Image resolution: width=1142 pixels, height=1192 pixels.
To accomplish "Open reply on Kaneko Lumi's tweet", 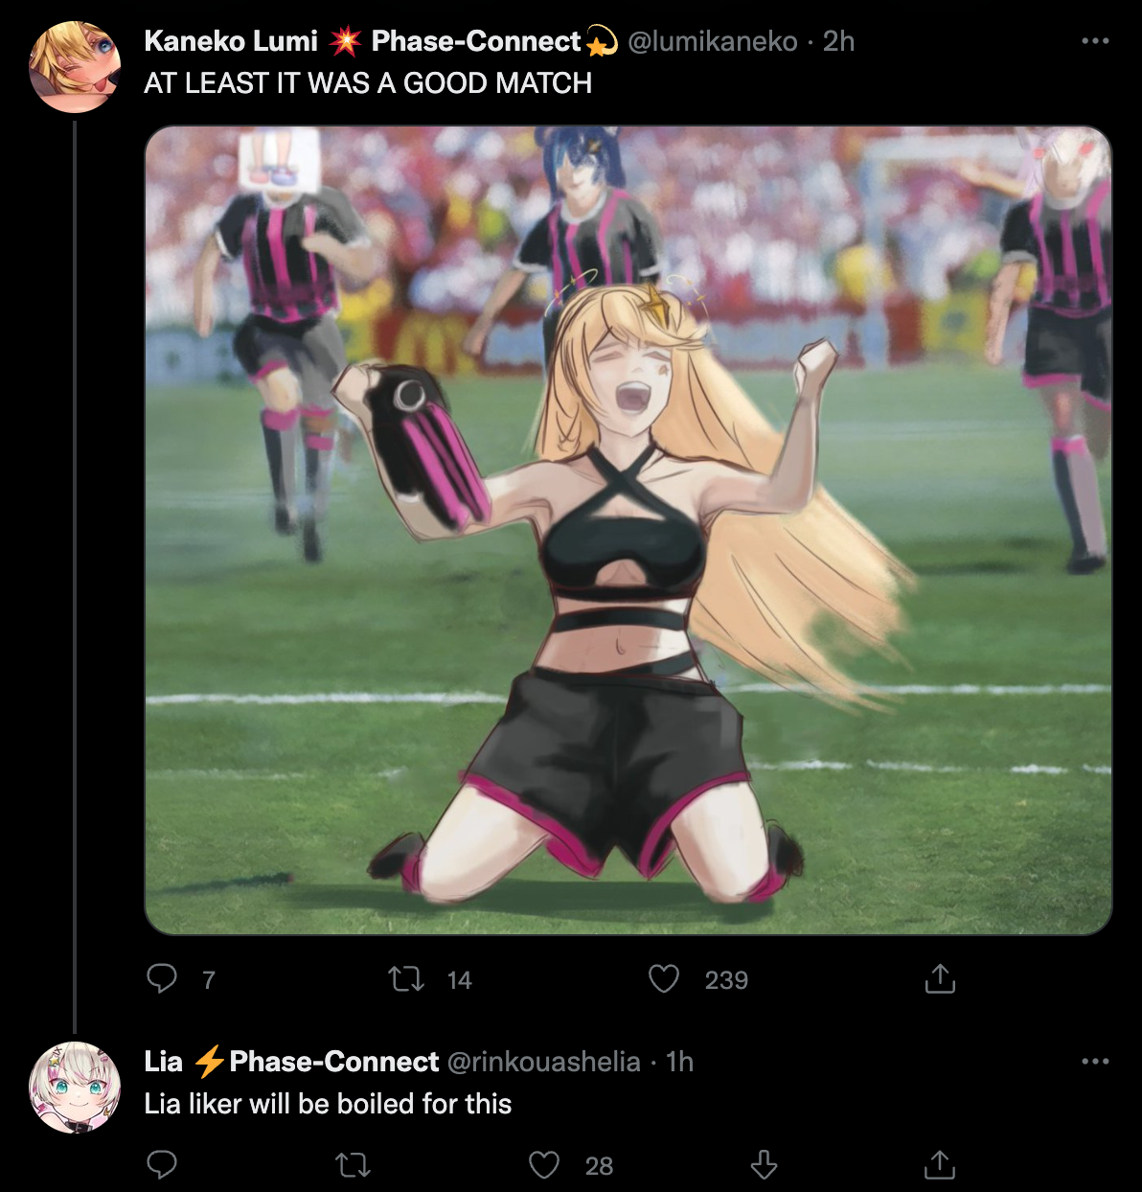I will pyautogui.click(x=162, y=978).
